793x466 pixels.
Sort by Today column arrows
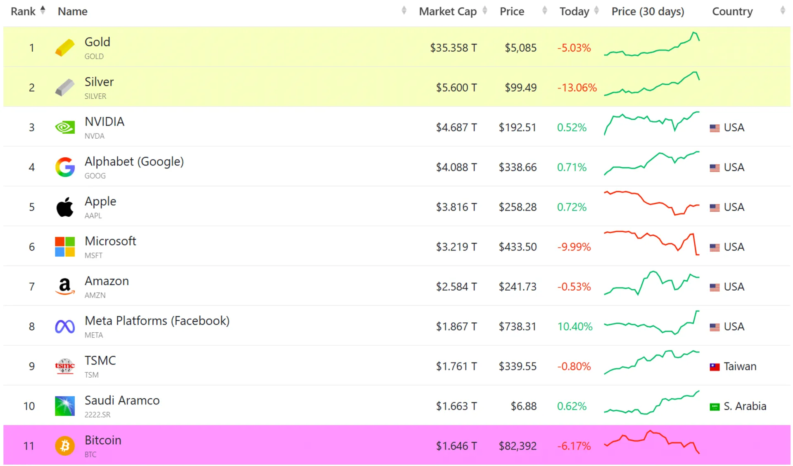pyautogui.click(x=596, y=11)
